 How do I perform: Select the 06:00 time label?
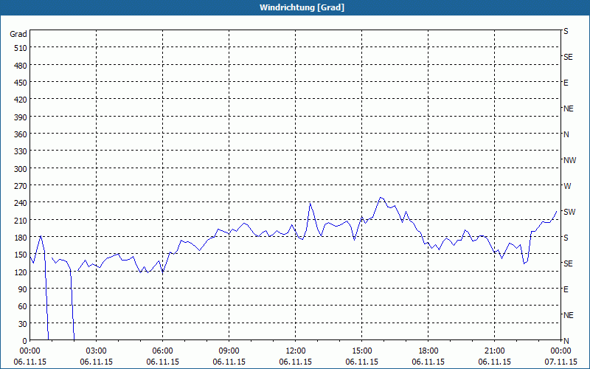(162, 351)
